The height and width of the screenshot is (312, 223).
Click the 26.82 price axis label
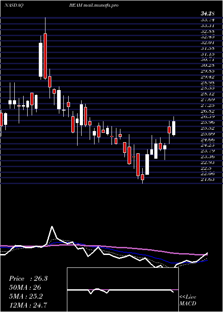coord(207,111)
